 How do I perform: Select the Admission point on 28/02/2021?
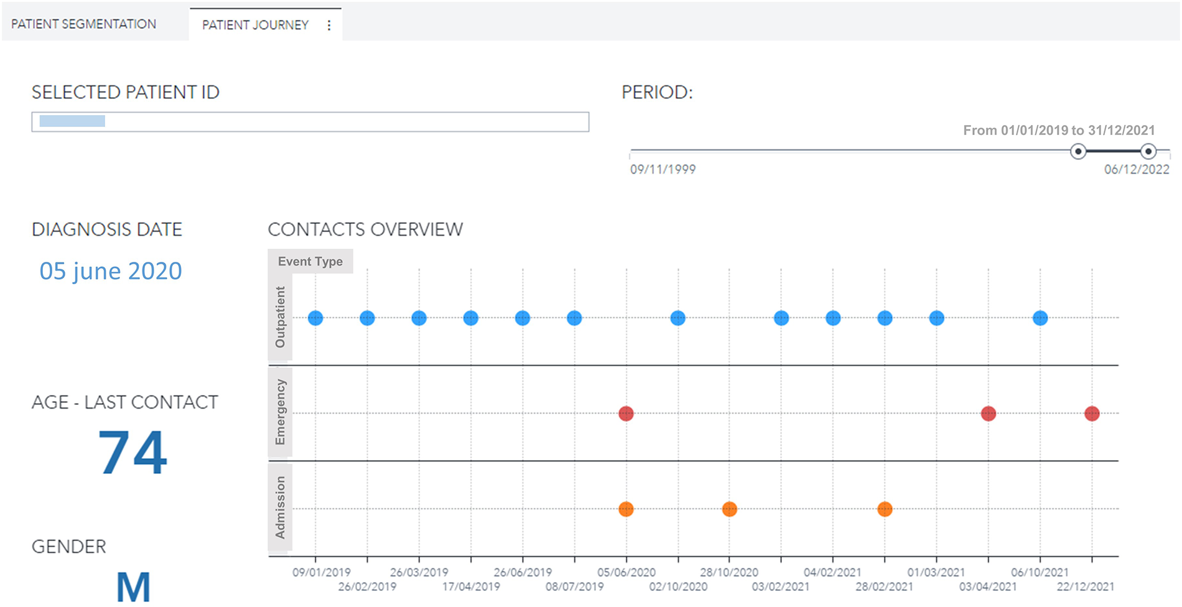[885, 509]
